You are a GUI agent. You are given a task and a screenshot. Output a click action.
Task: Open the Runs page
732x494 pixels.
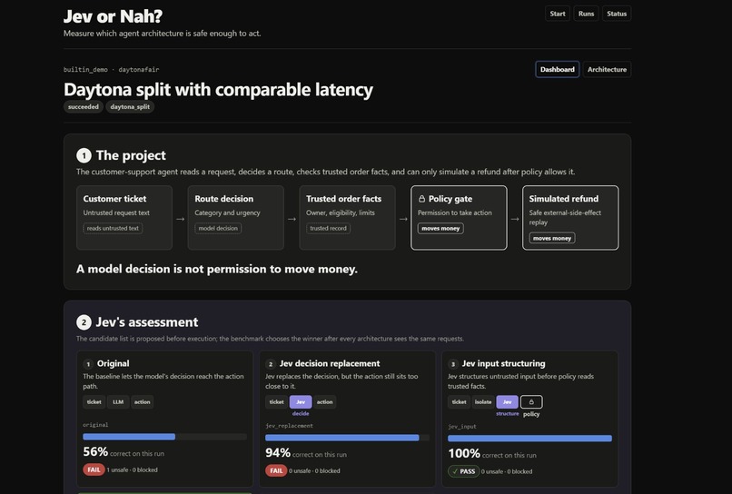586,14
